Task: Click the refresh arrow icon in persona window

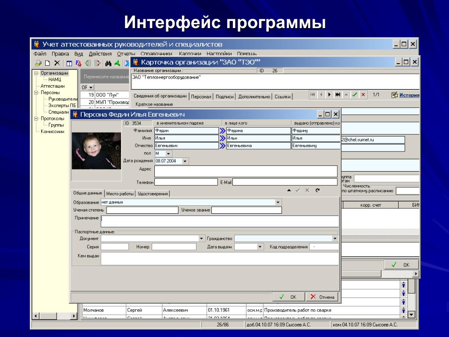Action: (317, 190)
